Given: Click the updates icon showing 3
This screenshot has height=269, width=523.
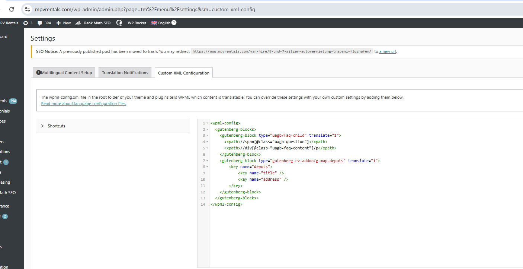Looking at the screenshot, I should 26,23.
